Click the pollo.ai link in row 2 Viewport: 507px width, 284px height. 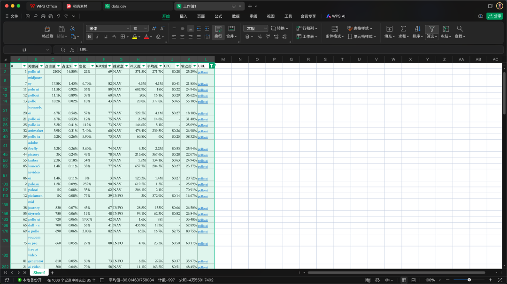[203, 72]
